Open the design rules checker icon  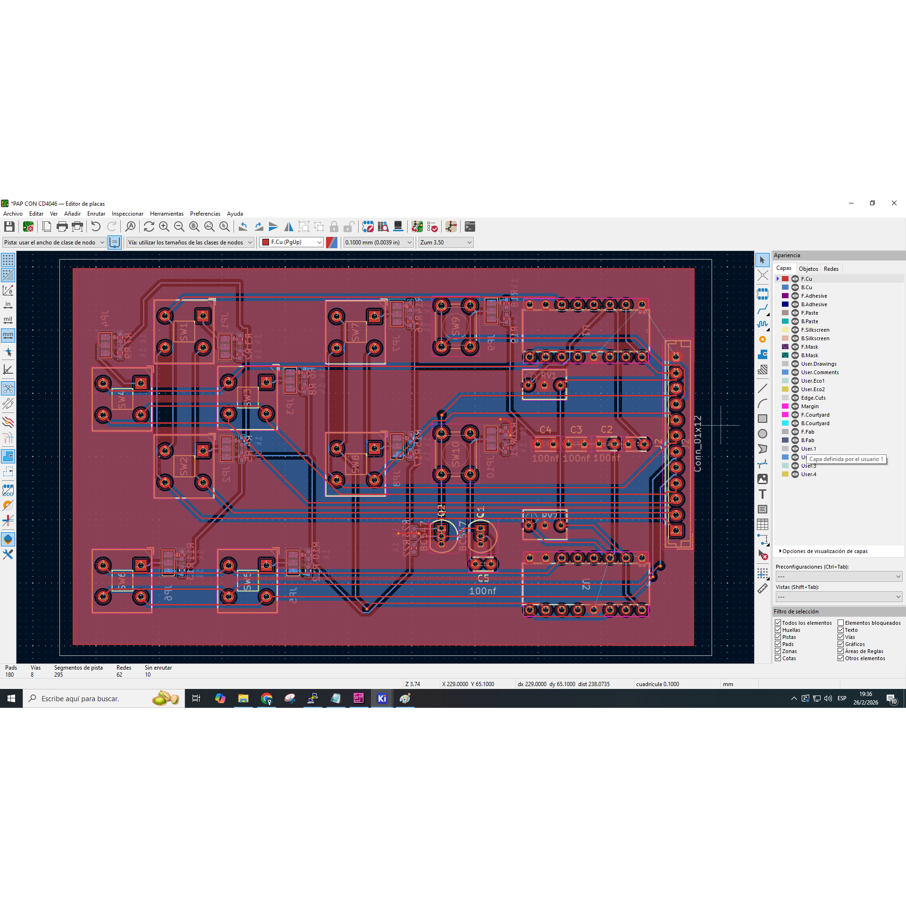[x=432, y=226]
